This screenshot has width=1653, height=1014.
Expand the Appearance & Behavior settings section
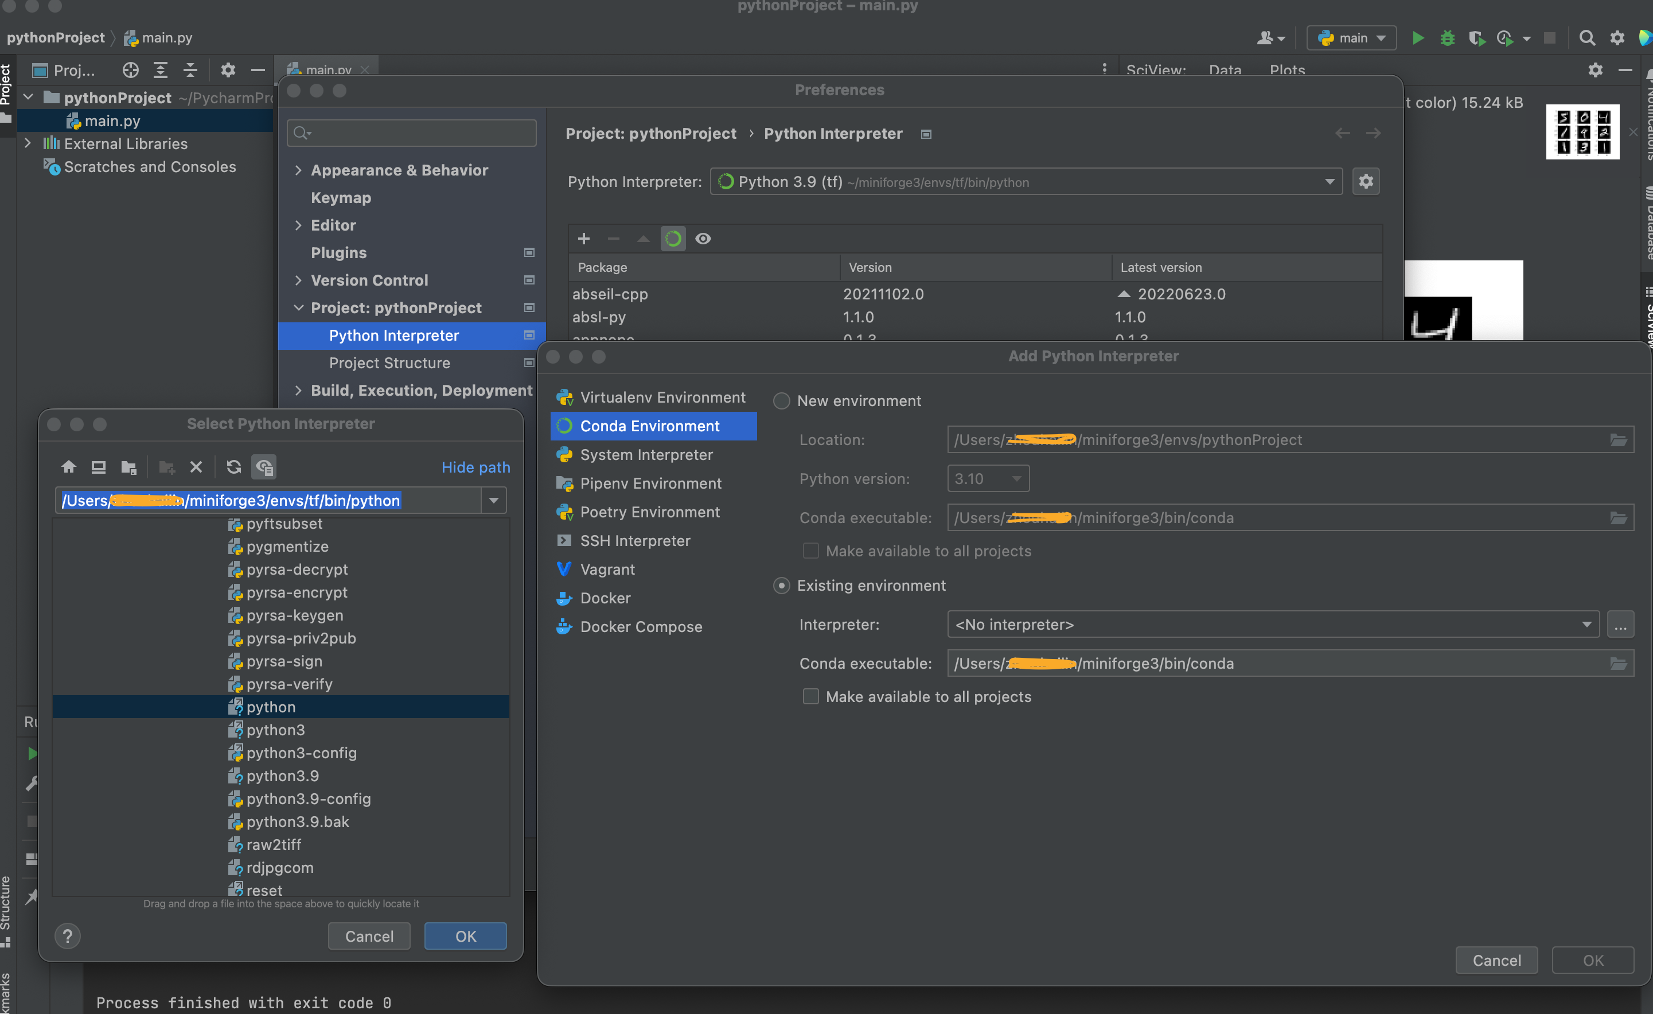[x=298, y=170]
